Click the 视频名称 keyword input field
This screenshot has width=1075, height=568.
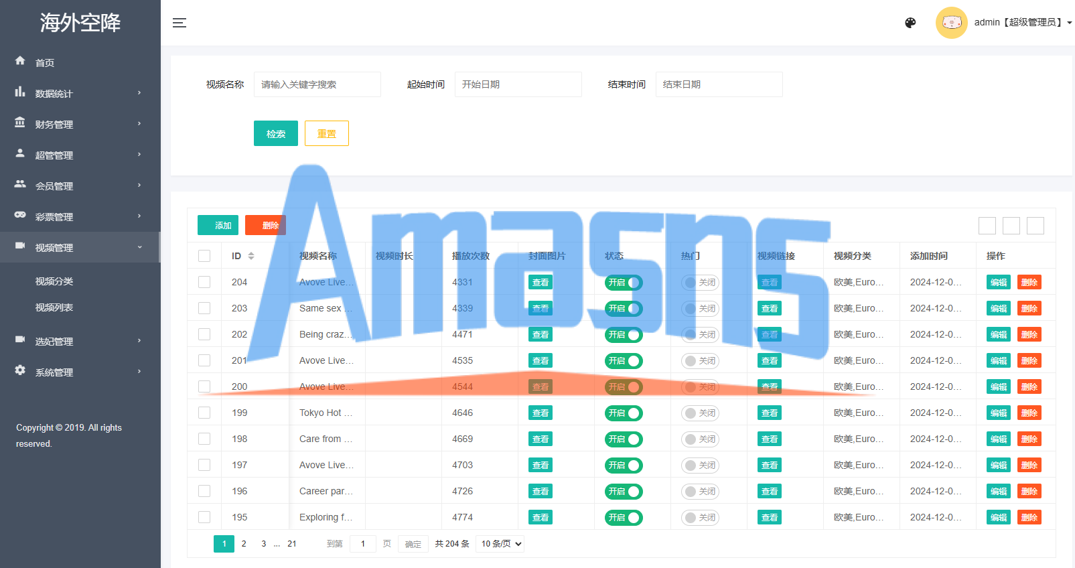pos(317,84)
